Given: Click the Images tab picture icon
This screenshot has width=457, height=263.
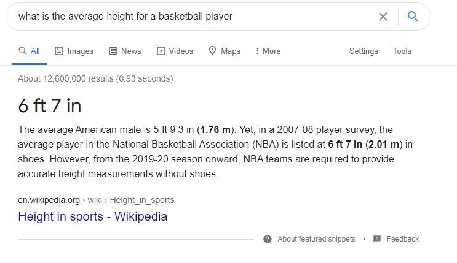Looking at the screenshot, I should [59, 51].
